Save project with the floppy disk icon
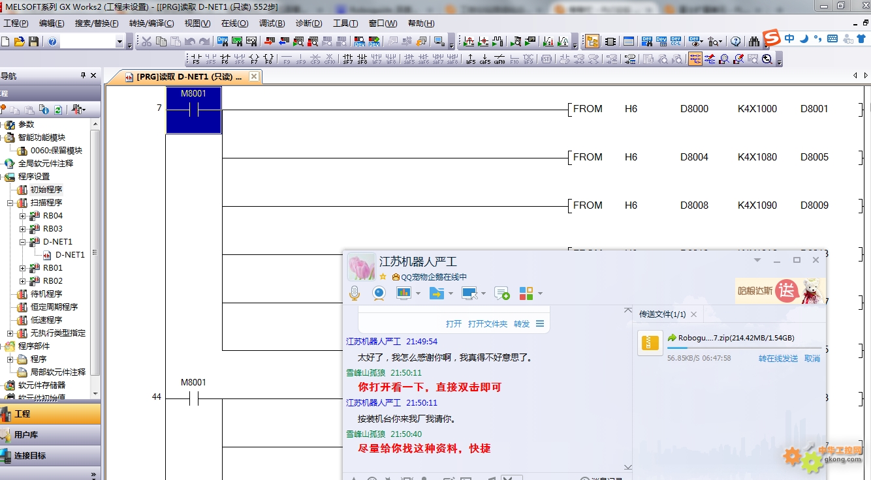The height and width of the screenshot is (480, 871). 34,41
